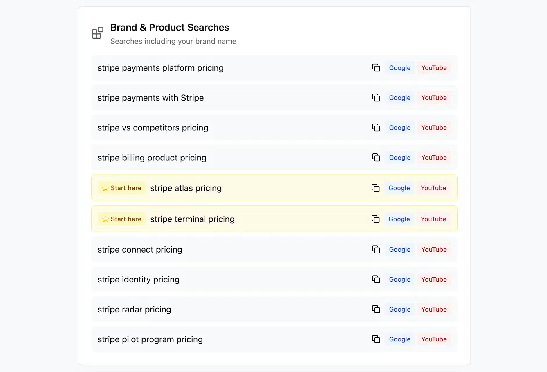The image size is (547, 372).
Task: Click the Brand & Product Searches grid icon
Action: pos(97,33)
